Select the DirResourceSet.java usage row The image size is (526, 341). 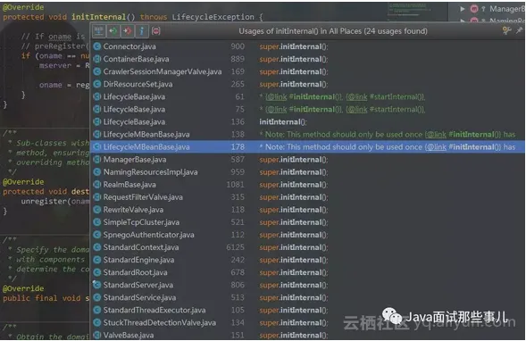(x=307, y=84)
